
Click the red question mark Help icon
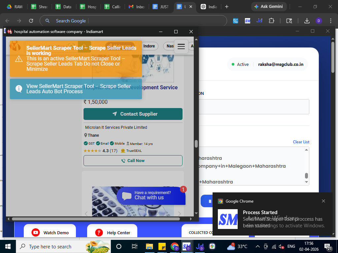[x=99, y=233]
